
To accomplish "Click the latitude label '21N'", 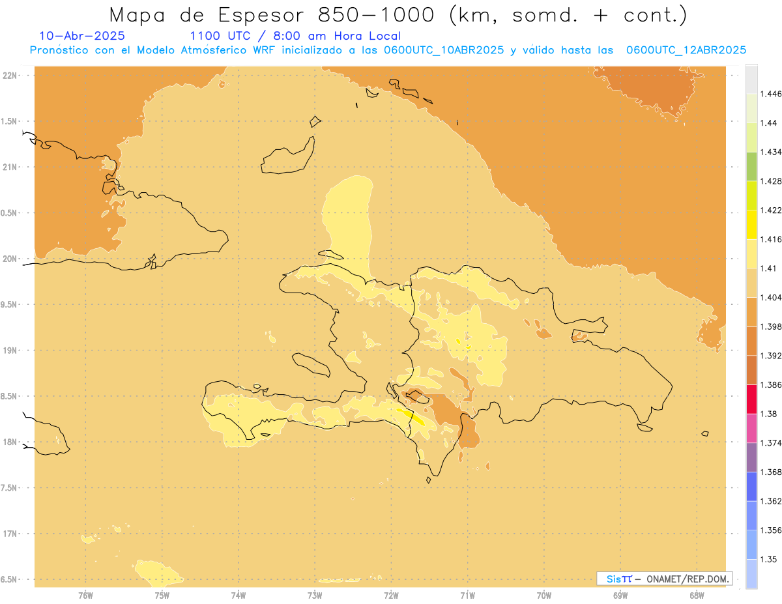I will coord(10,167).
